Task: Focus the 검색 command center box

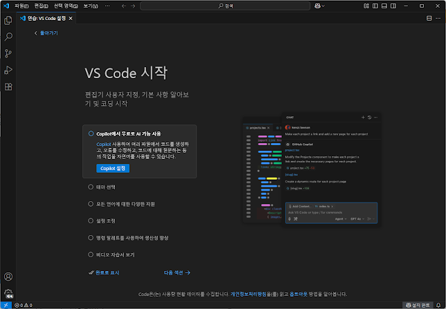Action: (225, 6)
